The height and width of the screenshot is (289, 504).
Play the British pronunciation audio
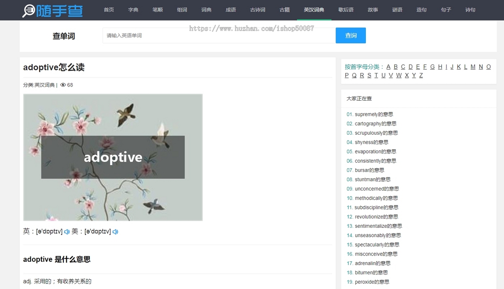(x=67, y=232)
